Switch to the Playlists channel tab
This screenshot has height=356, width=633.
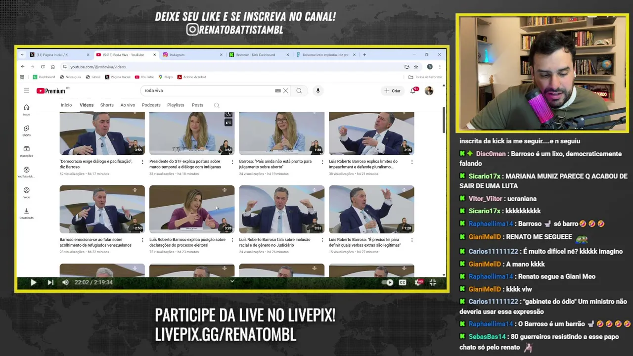pos(176,105)
